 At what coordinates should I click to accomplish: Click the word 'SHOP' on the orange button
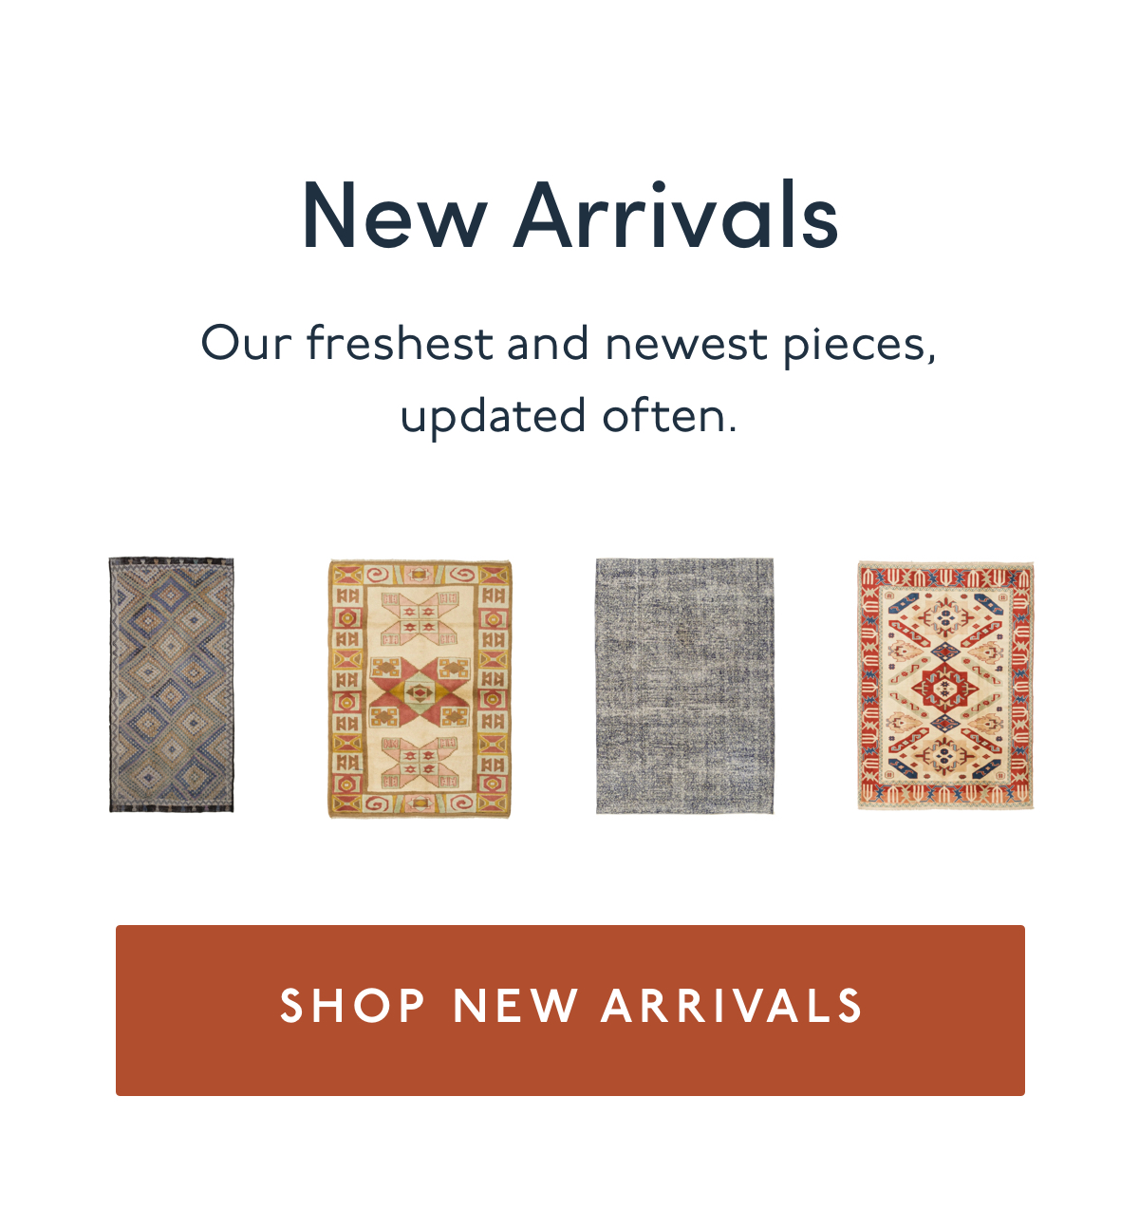(x=353, y=1007)
